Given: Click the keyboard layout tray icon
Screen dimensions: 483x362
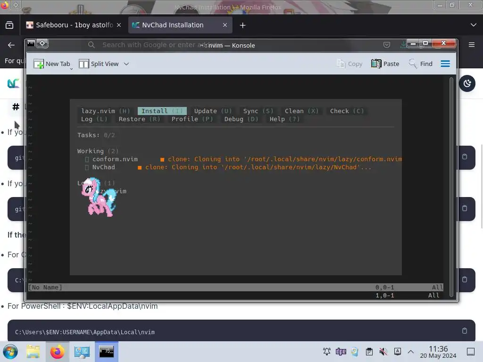Looking at the screenshot, I should point(398,352).
